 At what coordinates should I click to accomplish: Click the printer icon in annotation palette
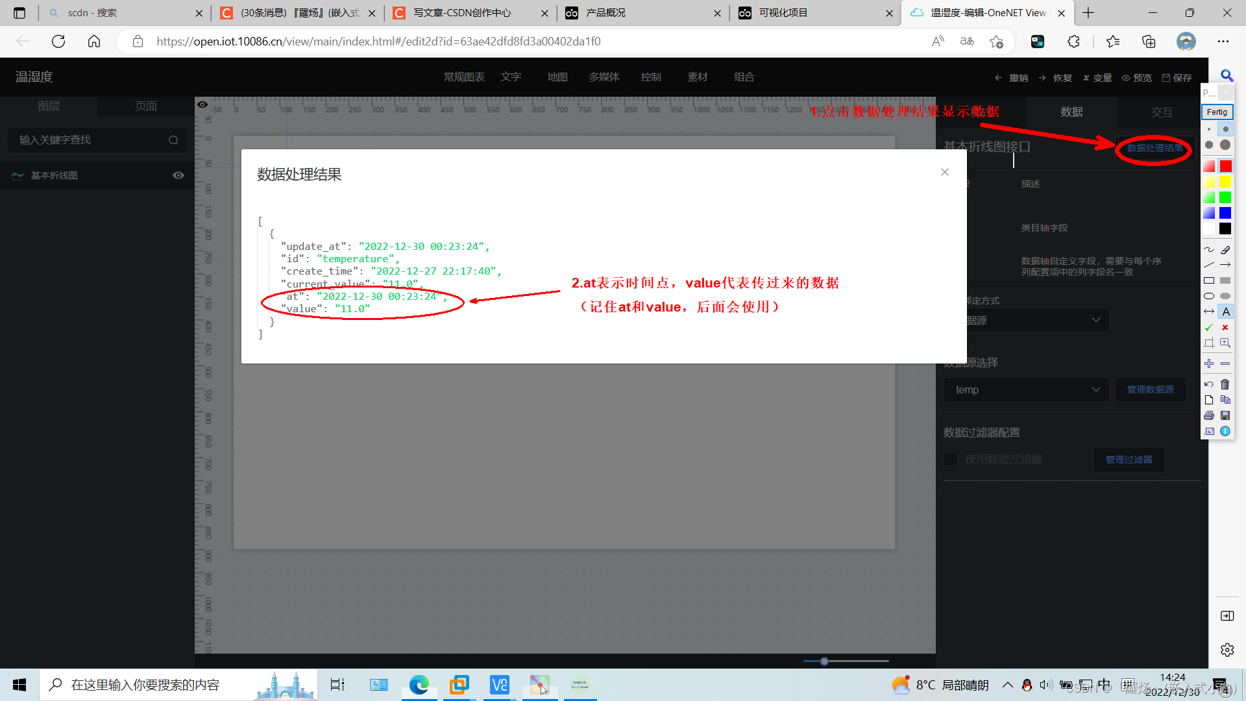coord(1209,415)
